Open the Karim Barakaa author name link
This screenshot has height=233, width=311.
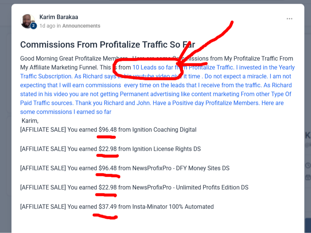pos(59,17)
